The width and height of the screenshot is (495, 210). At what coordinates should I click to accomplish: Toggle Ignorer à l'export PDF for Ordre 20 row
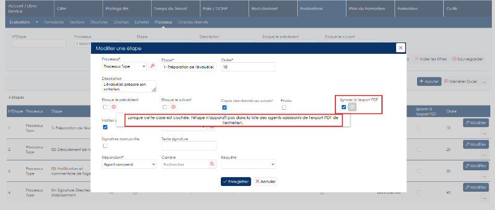pyautogui.click(x=419, y=149)
